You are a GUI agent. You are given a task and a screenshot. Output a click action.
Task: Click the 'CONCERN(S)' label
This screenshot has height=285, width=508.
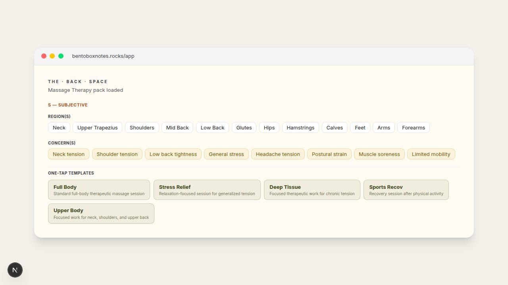pos(62,143)
